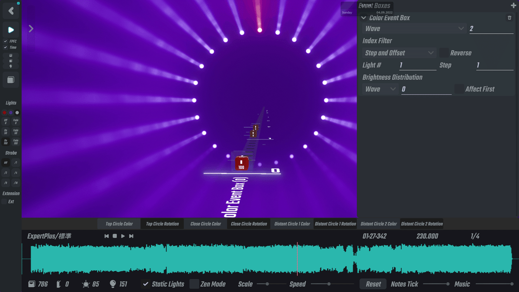The height and width of the screenshot is (292, 519).
Task: Set strobe to /4
Action: pyautogui.click(x=16, y=173)
